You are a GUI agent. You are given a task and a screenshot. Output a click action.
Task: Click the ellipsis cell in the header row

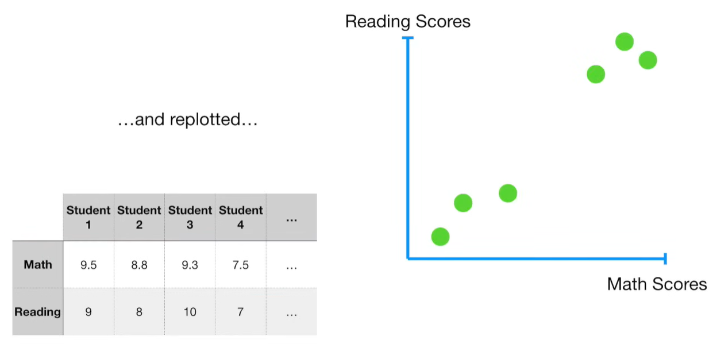[291, 217]
